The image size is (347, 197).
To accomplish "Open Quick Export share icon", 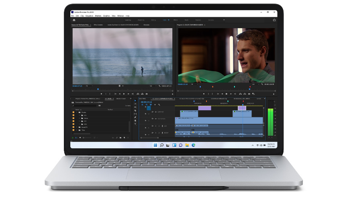I will pyautogui.click(x=274, y=20).
